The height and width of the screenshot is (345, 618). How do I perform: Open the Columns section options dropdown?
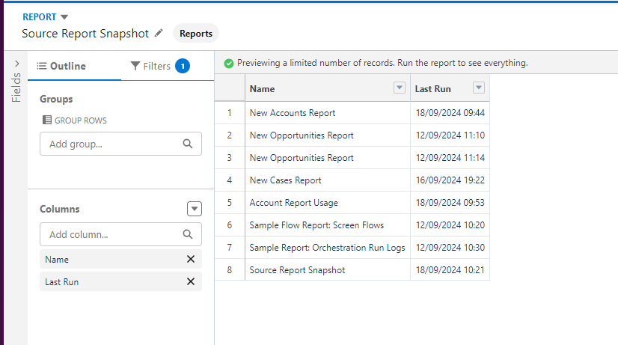(x=194, y=210)
